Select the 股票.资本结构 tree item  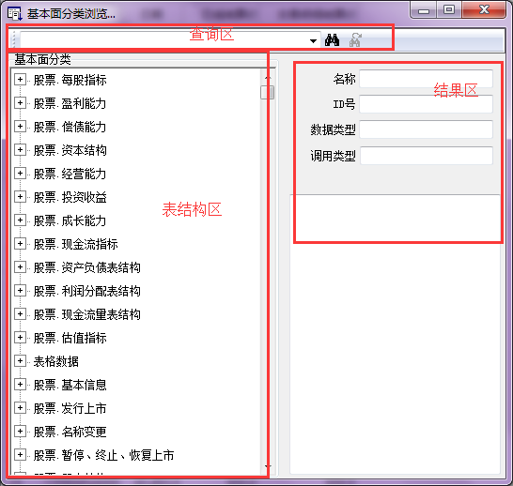pos(70,150)
